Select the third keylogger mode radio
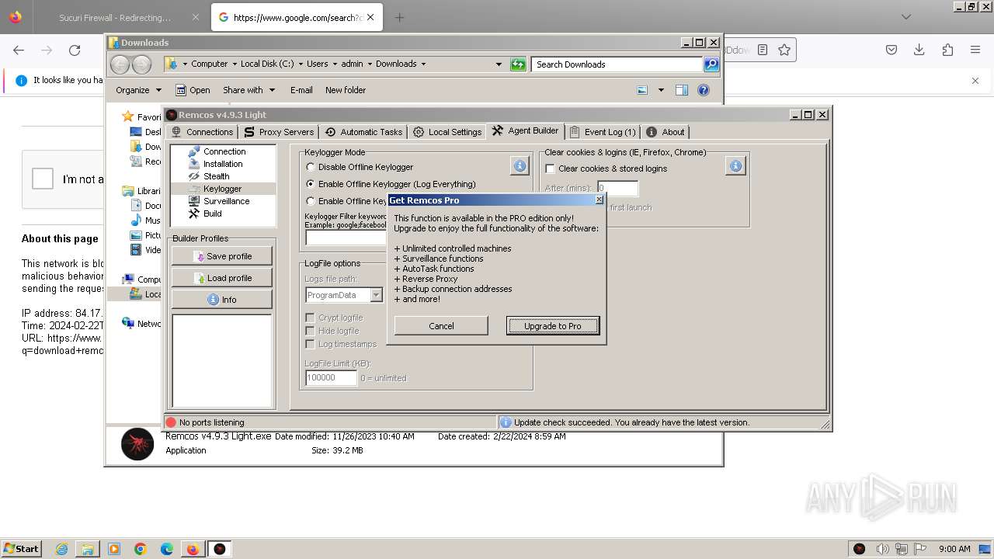994x559 pixels. click(311, 201)
